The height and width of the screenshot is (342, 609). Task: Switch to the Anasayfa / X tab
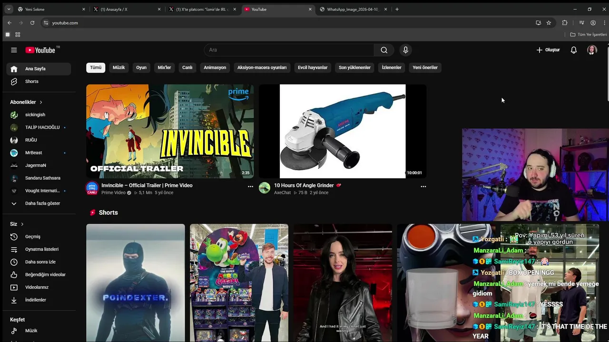coord(127,9)
